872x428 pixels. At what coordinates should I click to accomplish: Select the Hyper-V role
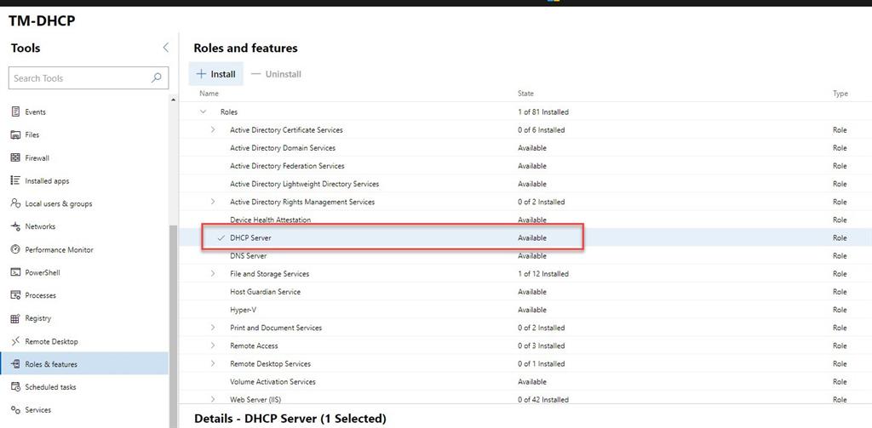click(525, 310)
